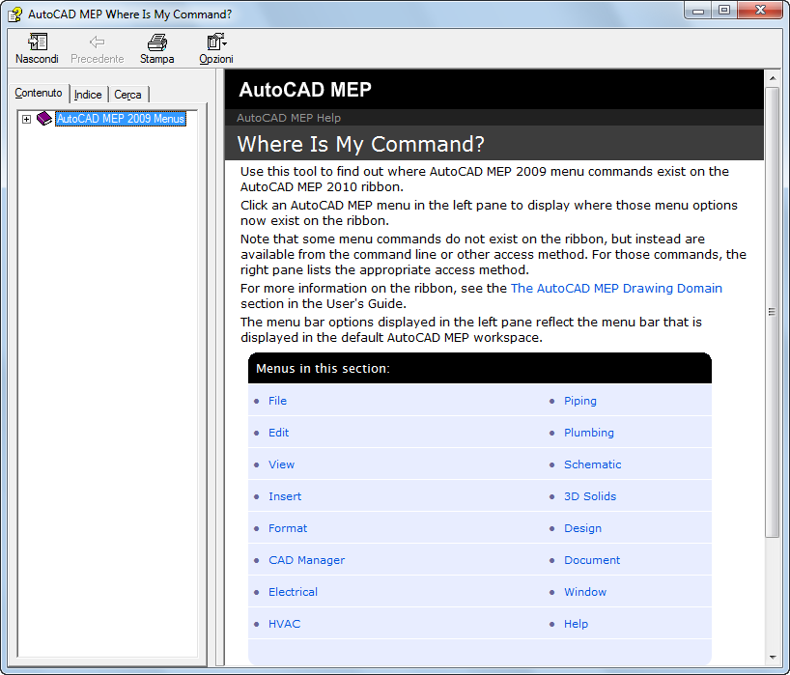Open the Help link in menus list
The height and width of the screenshot is (675, 790).
point(577,624)
